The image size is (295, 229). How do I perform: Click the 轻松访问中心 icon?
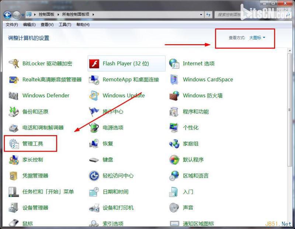[x=94, y=176]
